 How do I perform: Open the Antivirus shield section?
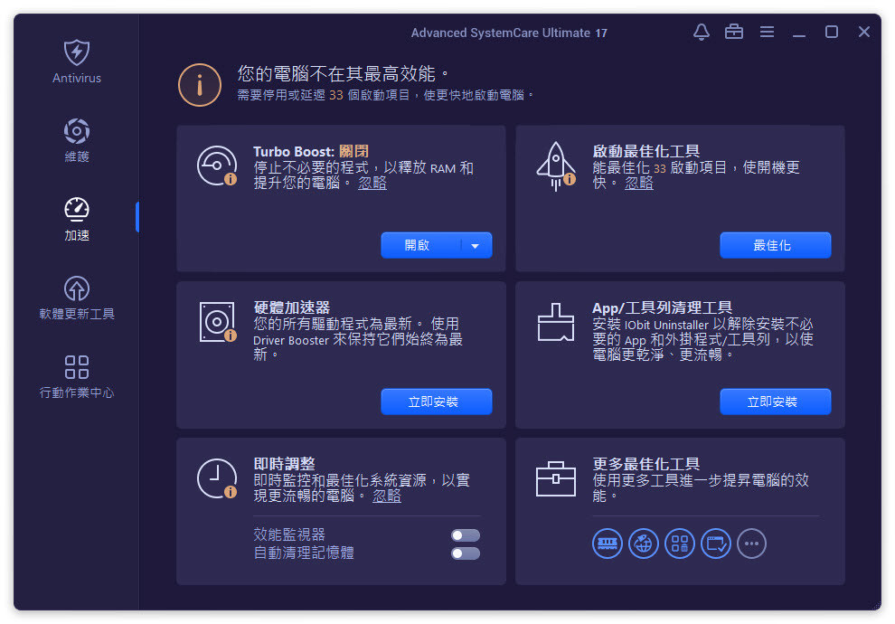click(x=77, y=61)
